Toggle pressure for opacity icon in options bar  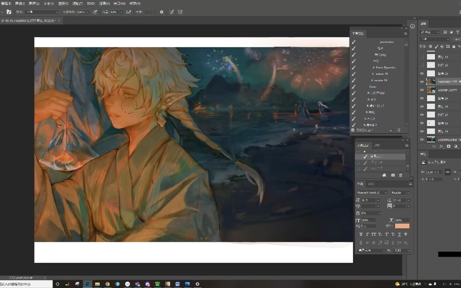point(95,12)
